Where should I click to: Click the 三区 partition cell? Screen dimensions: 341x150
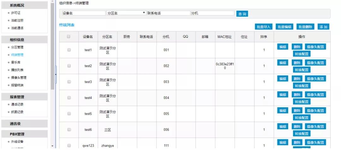tap(107, 130)
